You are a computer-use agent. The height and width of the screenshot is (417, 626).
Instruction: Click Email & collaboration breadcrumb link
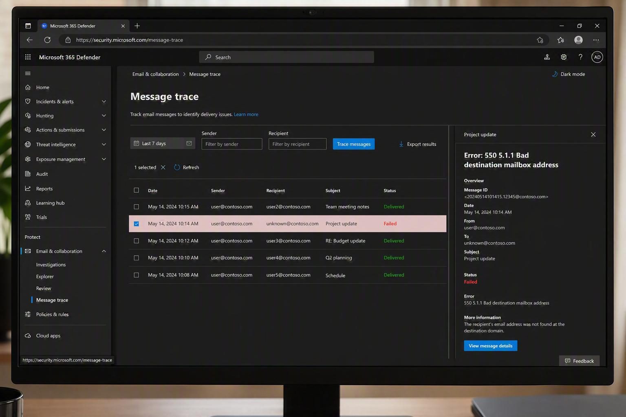click(x=155, y=74)
